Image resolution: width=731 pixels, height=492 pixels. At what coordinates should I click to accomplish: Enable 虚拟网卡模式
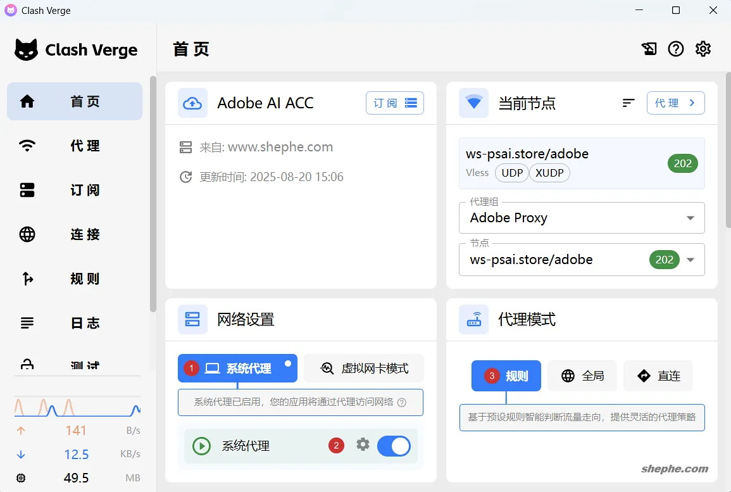pyautogui.click(x=364, y=368)
